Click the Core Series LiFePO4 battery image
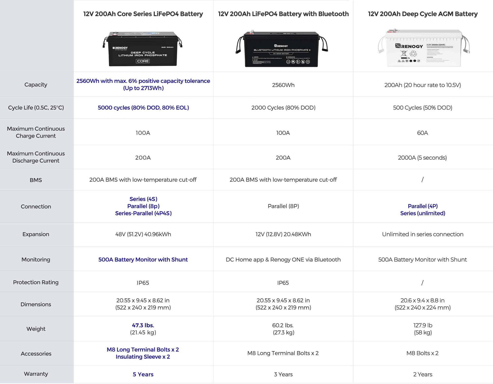493x384 pixels. tap(143, 49)
